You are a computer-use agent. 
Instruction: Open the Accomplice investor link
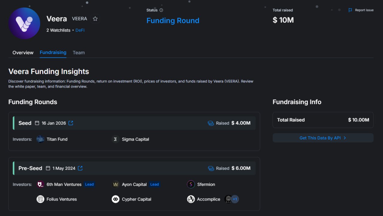click(x=208, y=199)
